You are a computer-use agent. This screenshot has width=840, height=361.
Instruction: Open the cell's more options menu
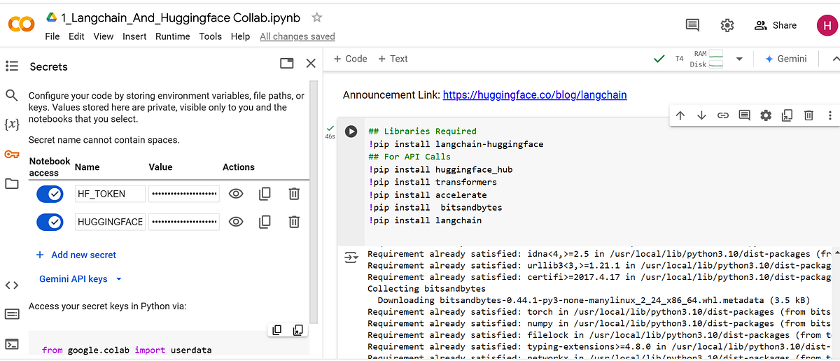[x=830, y=115]
